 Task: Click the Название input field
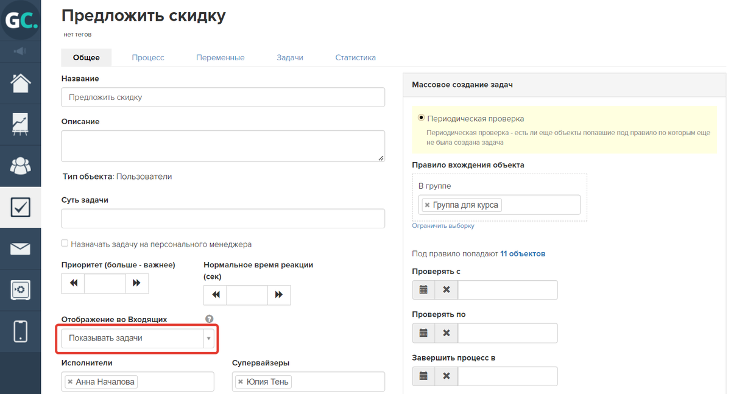tap(223, 97)
